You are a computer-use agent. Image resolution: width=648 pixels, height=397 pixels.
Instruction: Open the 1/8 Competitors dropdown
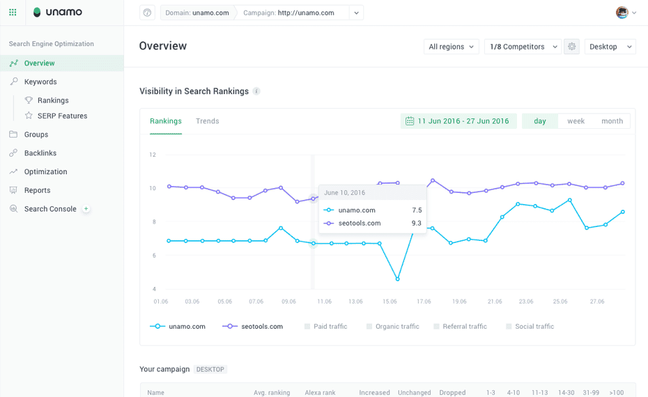pyautogui.click(x=523, y=47)
